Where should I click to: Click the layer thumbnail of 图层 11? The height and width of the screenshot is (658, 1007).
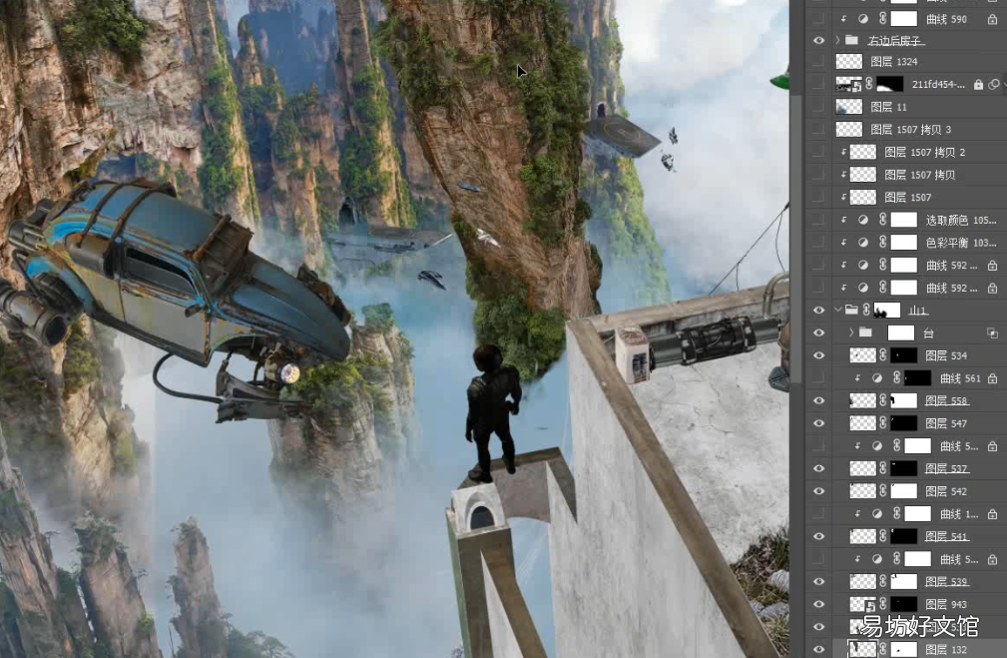(x=849, y=107)
